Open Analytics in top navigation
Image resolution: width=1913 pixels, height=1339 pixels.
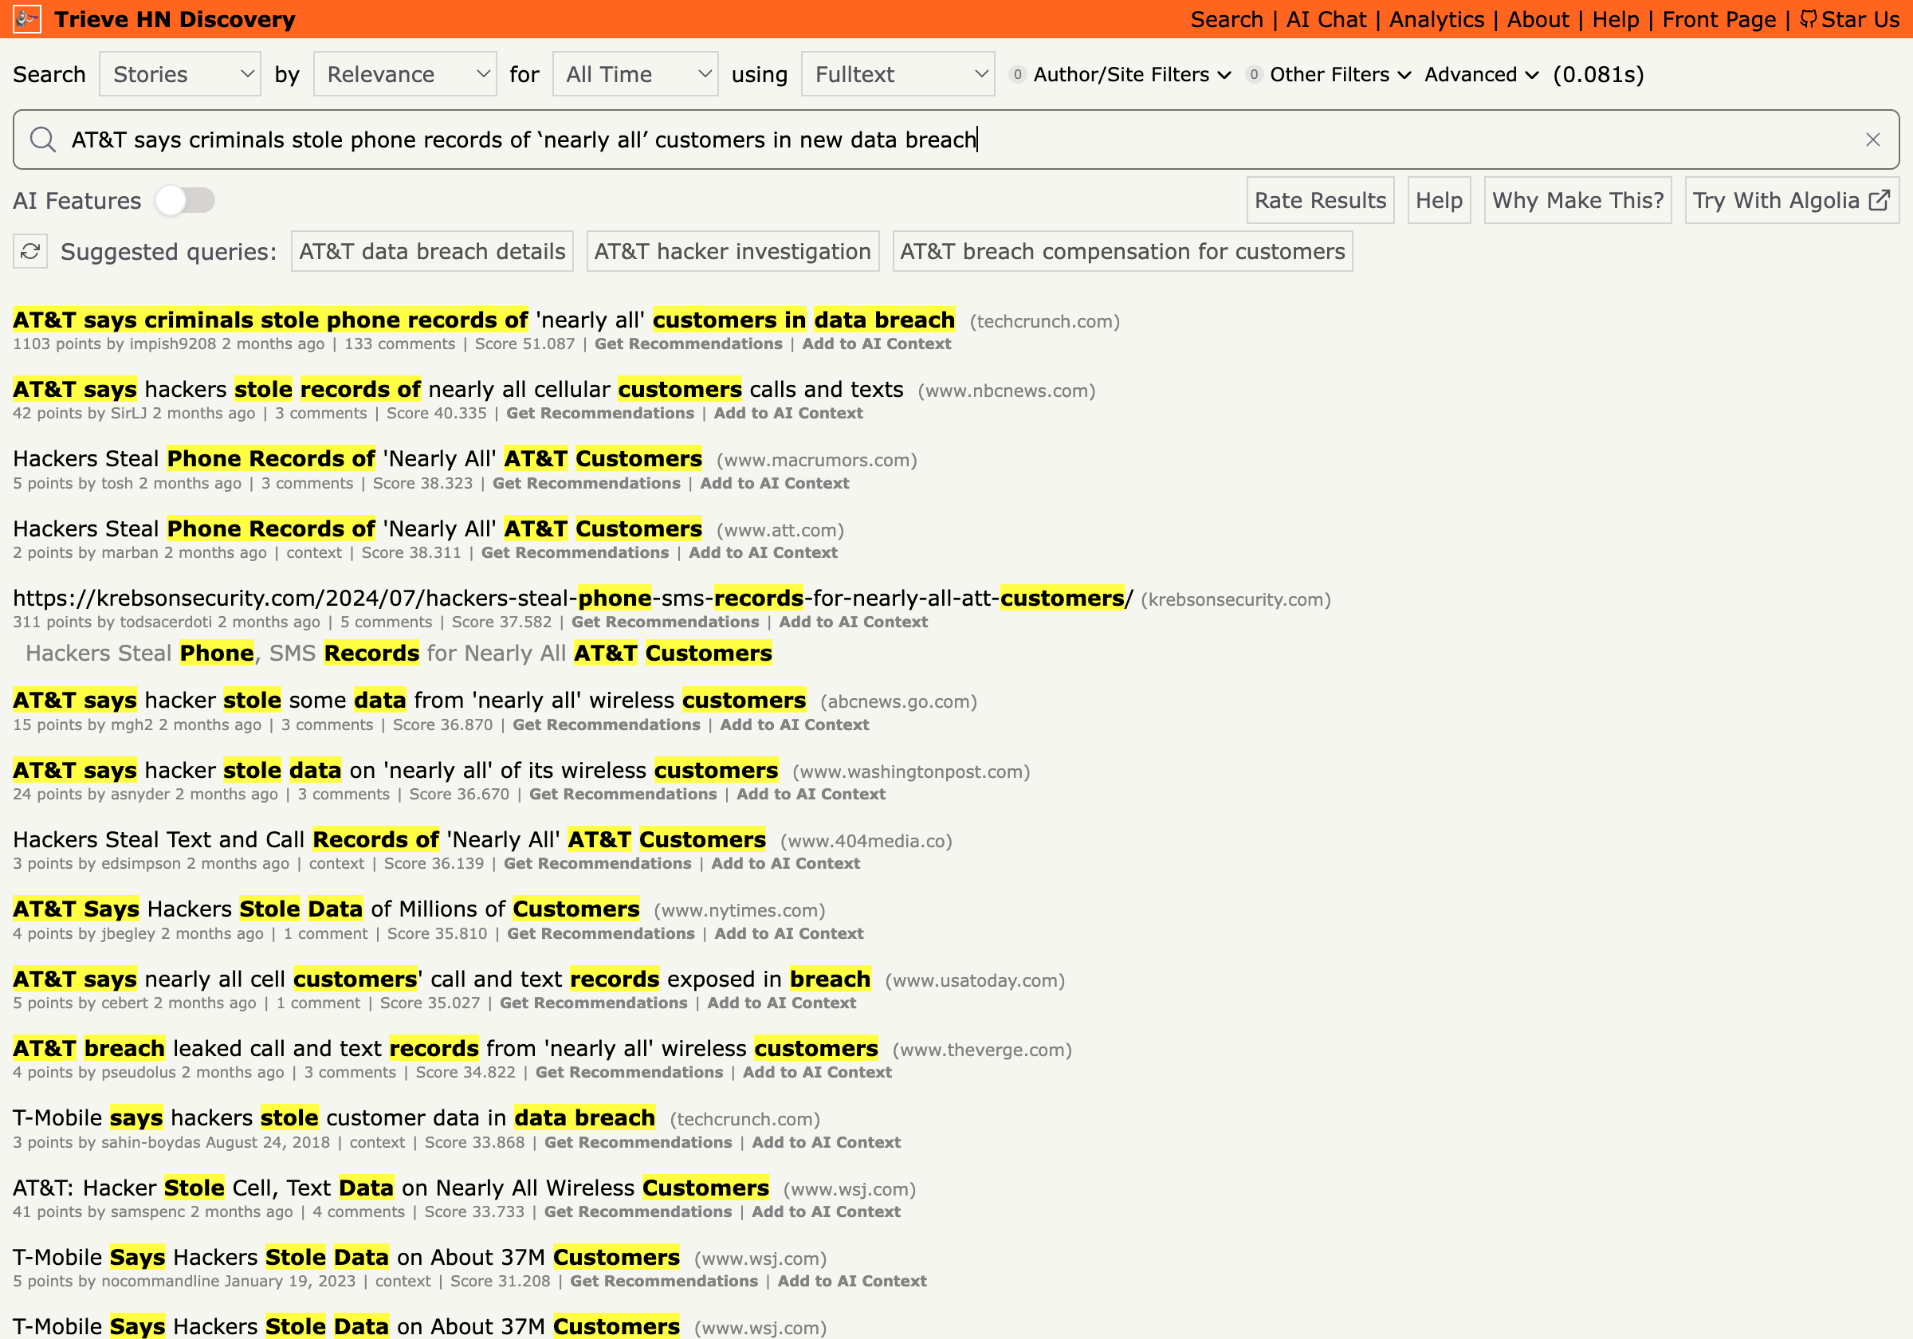click(1436, 19)
